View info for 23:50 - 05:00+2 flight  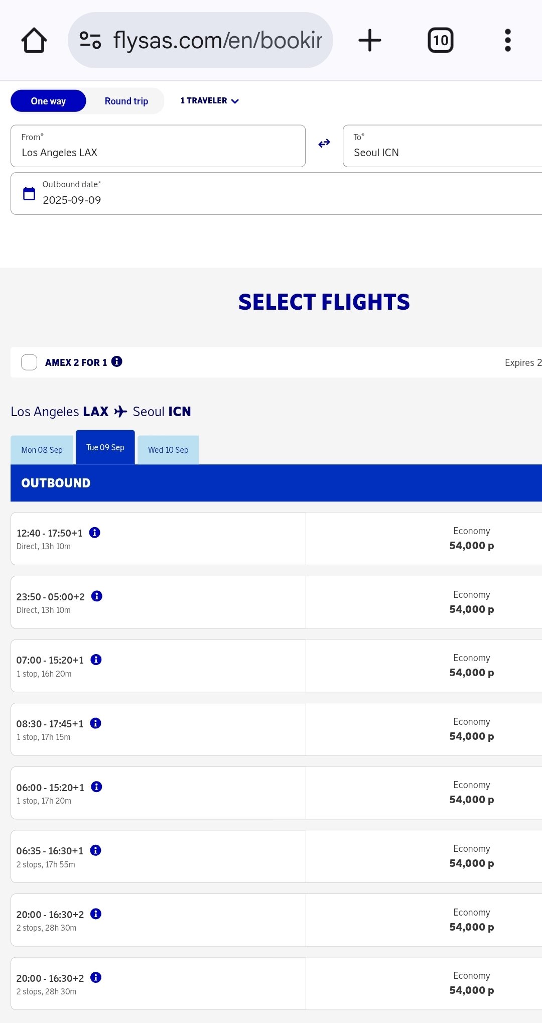[x=97, y=596]
